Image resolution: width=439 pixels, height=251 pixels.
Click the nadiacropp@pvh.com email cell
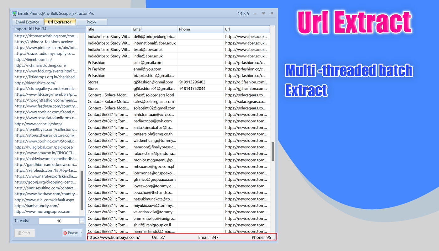click(155, 121)
